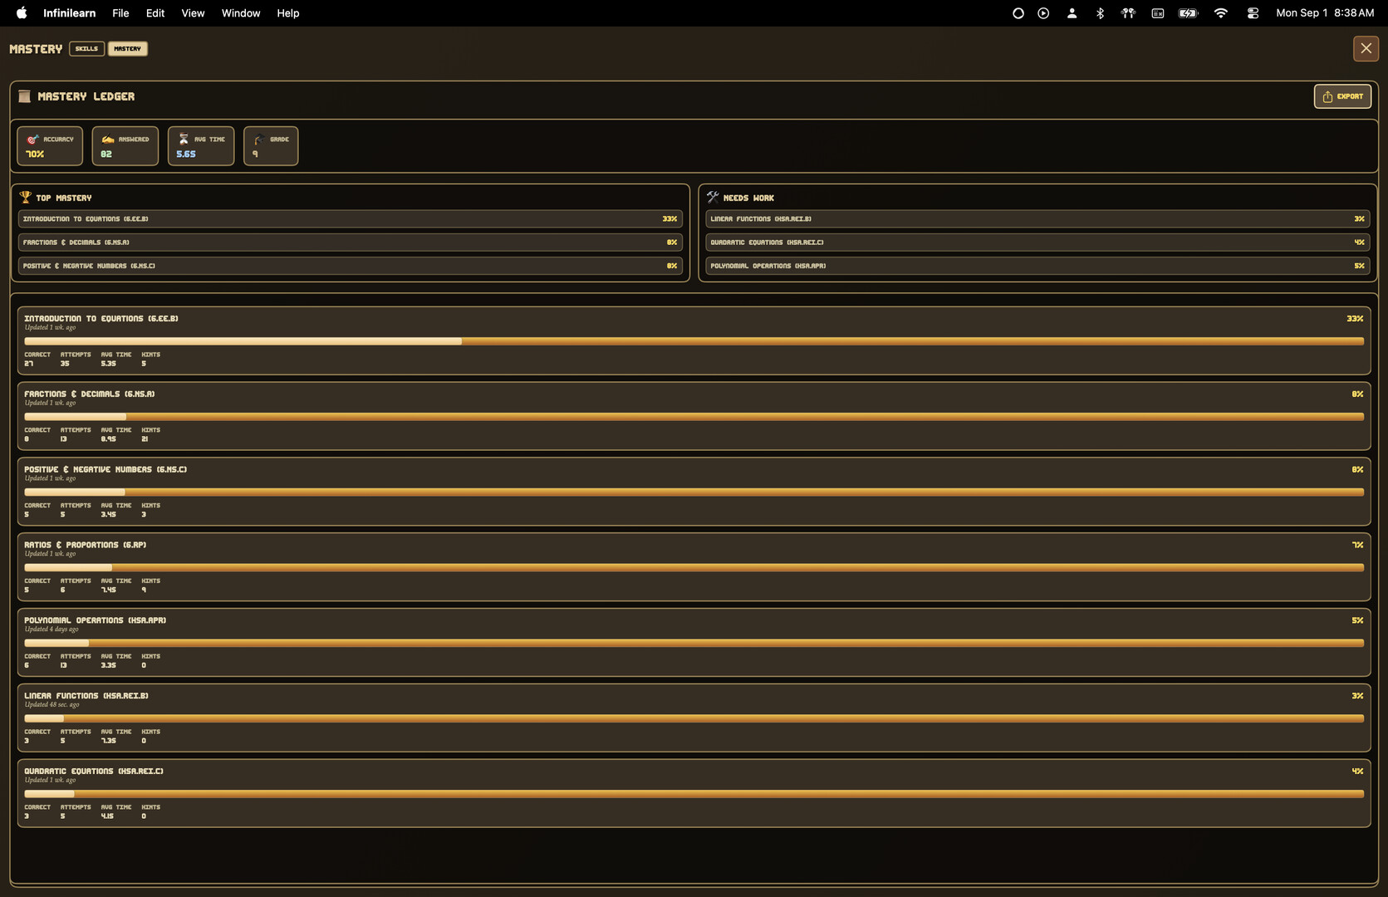Click the ledger icon next to Mastery Ledger
This screenshot has width=1388, height=897.
pyautogui.click(x=24, y=96)
